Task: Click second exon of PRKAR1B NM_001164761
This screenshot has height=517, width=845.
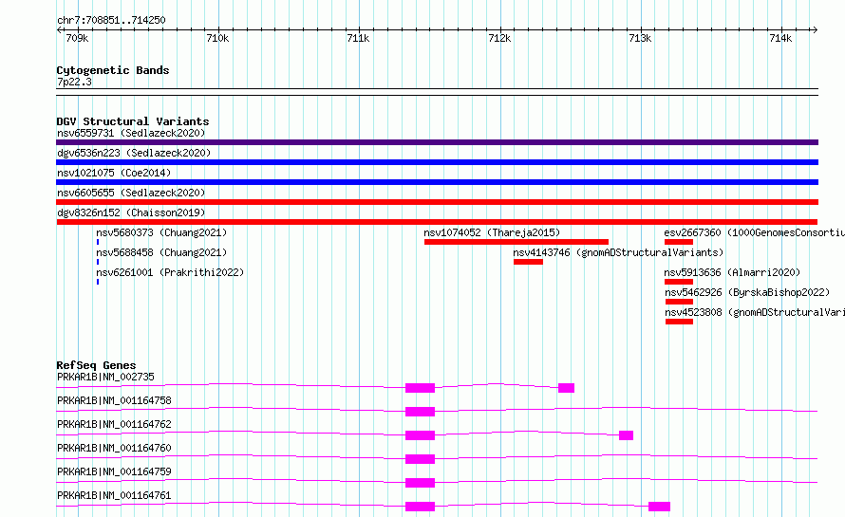Action: pyautogui.click(x=659, y=507)
